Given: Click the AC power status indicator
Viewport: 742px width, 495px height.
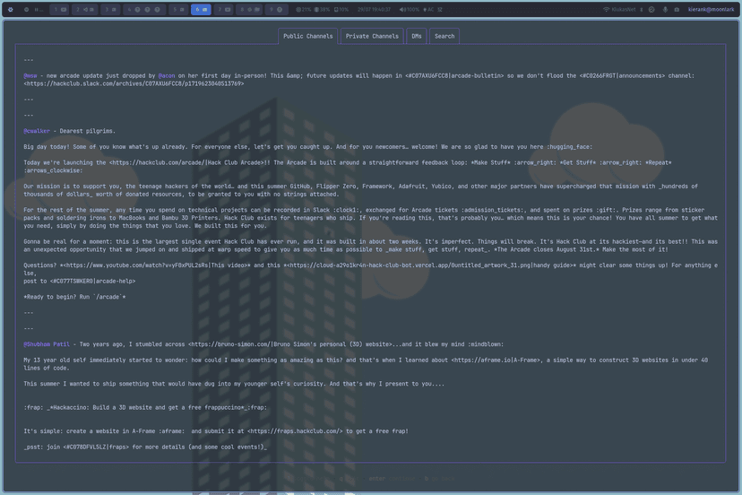Looking at the screenshot, I should [429, 10].
